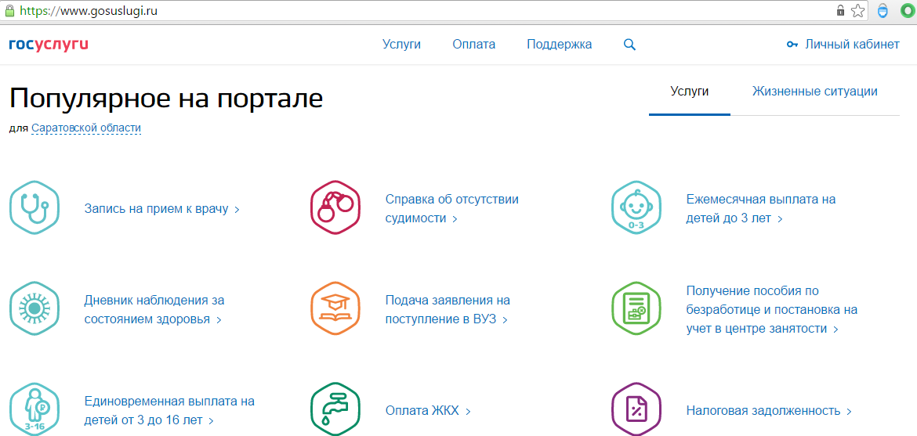Open the Поддержка menu item
The height and width of the screenshot is (436, 917).
[x=559, y=45]
